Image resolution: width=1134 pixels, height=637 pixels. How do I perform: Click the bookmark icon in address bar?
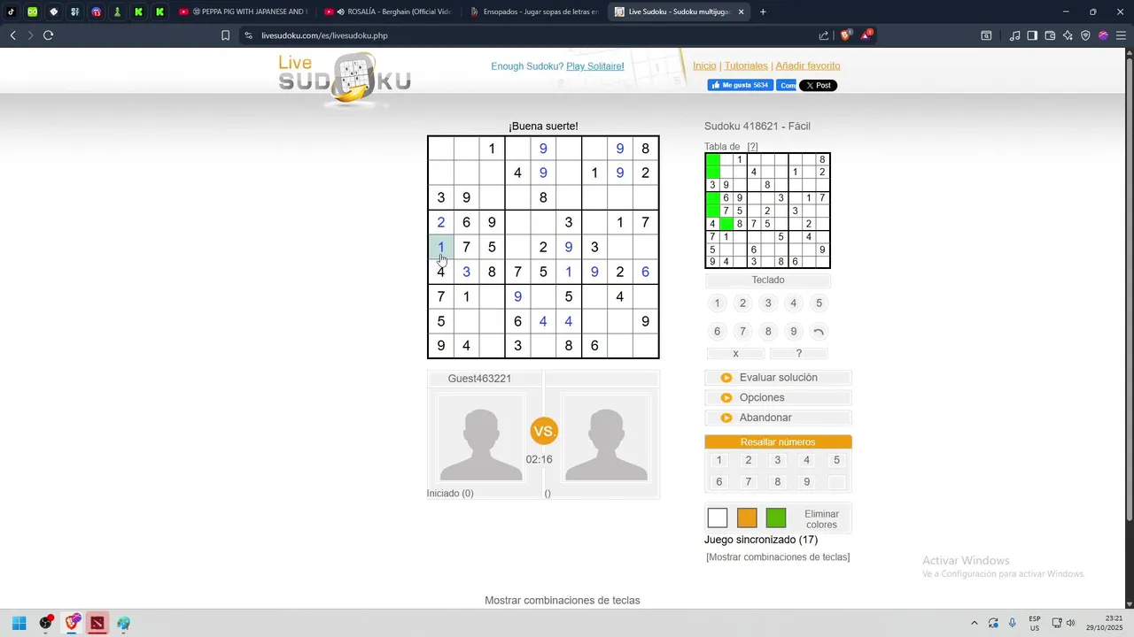click(x=225, y=35)
